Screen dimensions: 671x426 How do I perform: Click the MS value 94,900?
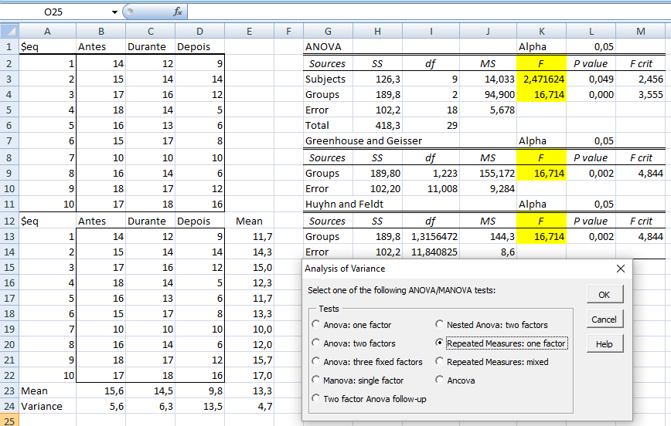point(489,94)
